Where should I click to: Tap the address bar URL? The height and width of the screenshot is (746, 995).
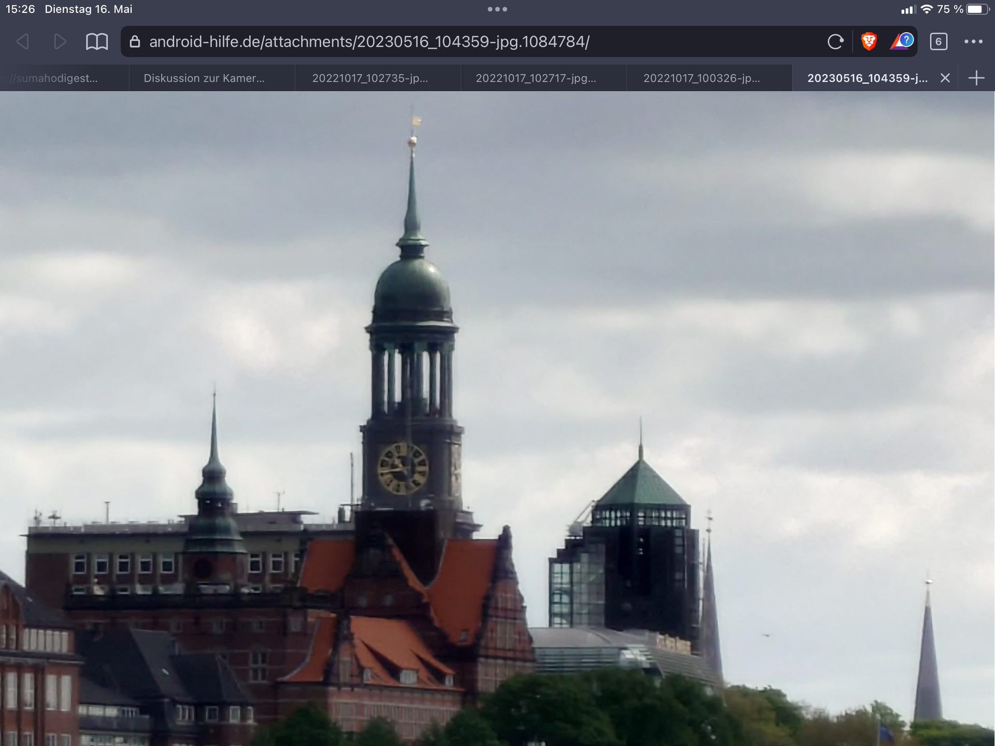click(x=369, y=41)
